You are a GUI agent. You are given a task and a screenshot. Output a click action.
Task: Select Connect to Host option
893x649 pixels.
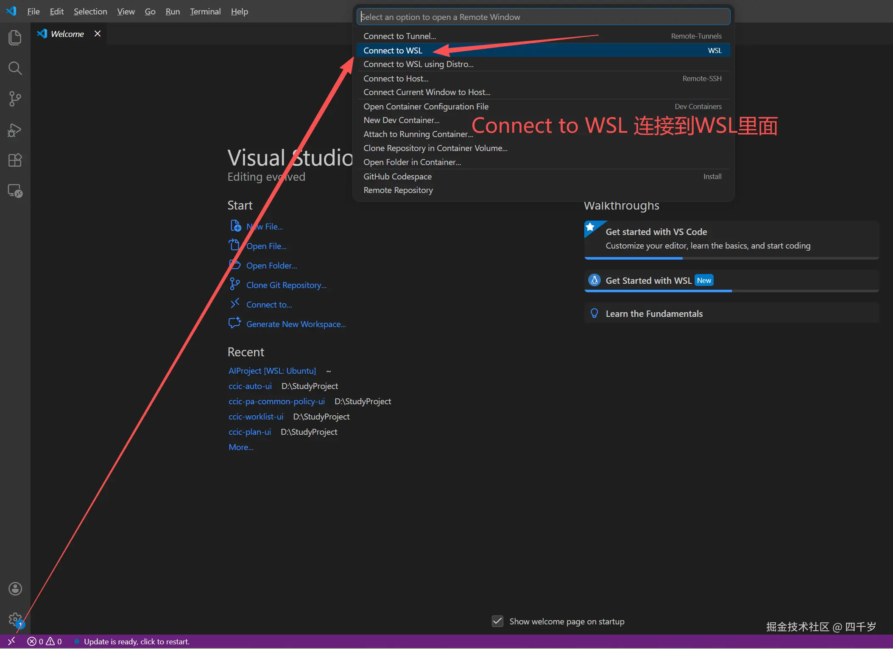(x=396, y=78)
